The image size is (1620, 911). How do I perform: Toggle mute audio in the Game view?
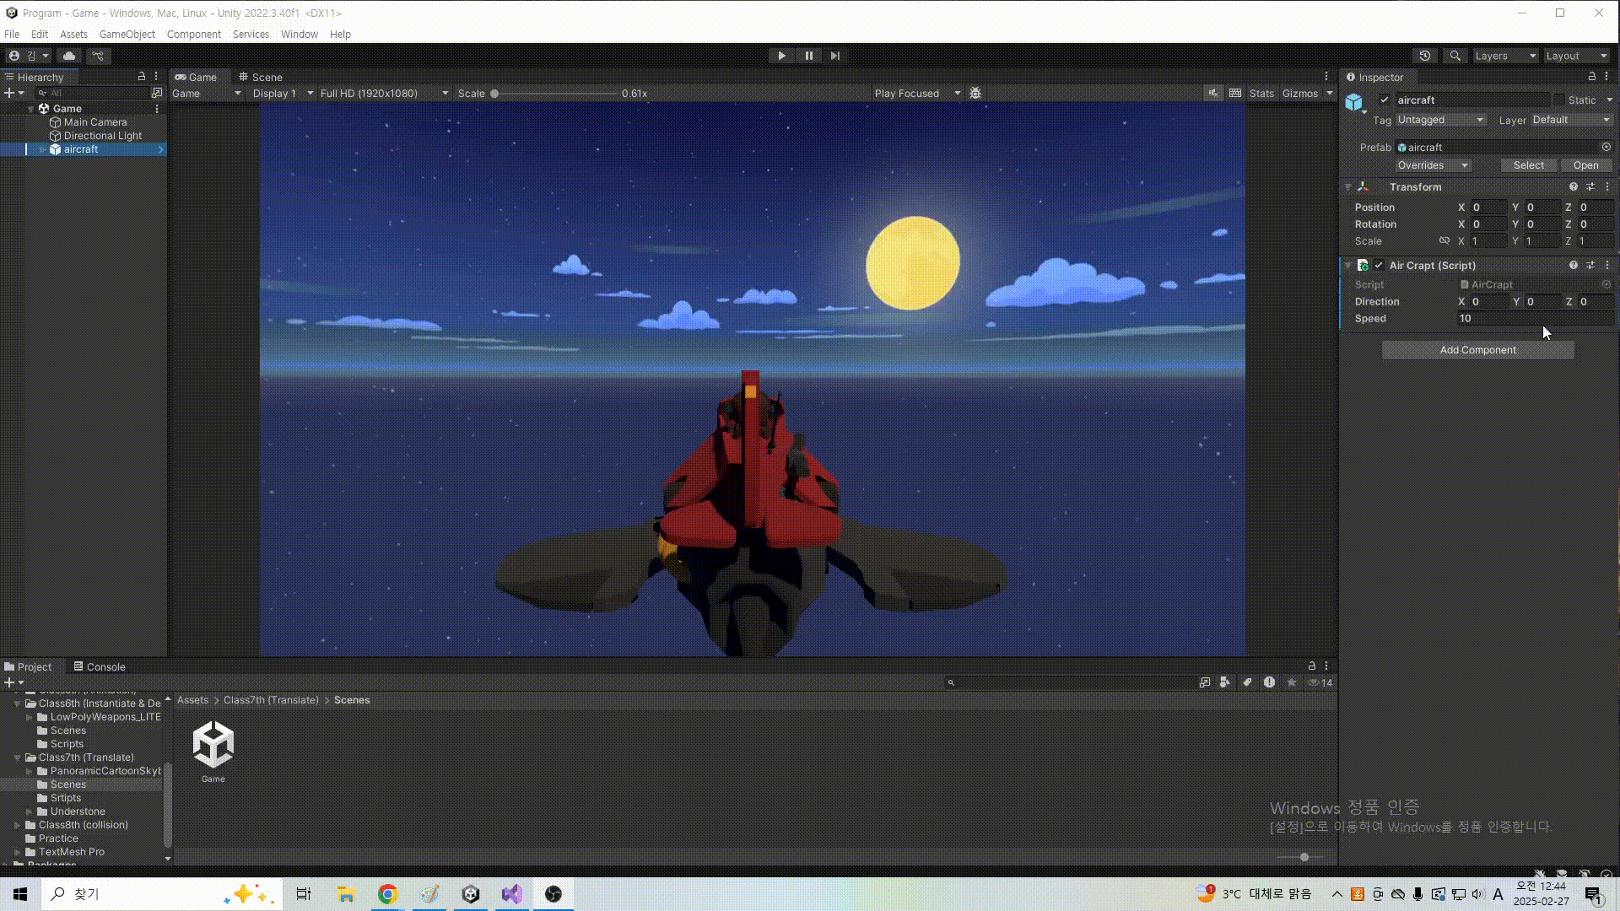pyautogui.click(x=1212, y=94)
